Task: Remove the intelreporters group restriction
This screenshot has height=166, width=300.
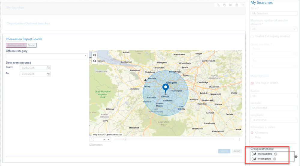Action: 274,154
